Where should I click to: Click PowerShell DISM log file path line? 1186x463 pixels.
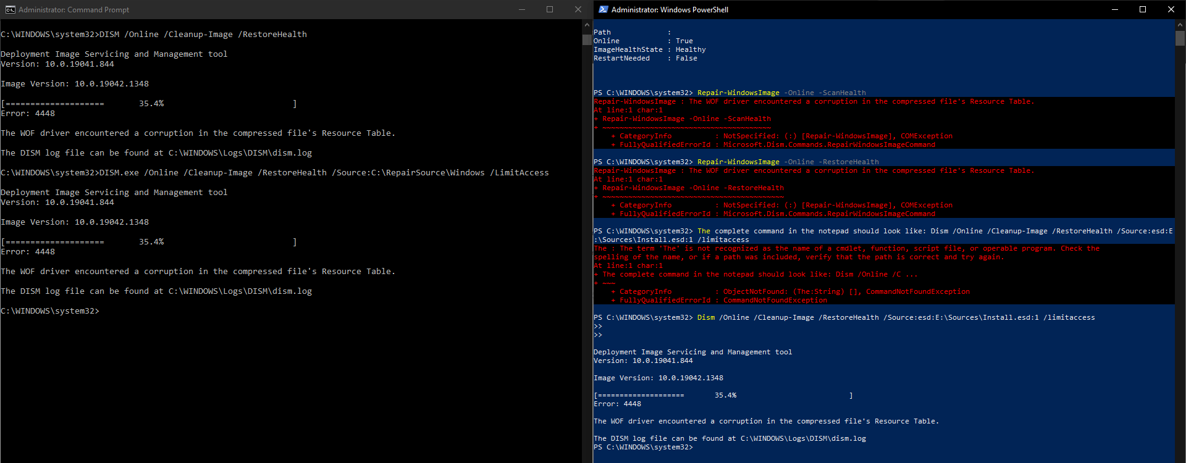pos(730,438)
